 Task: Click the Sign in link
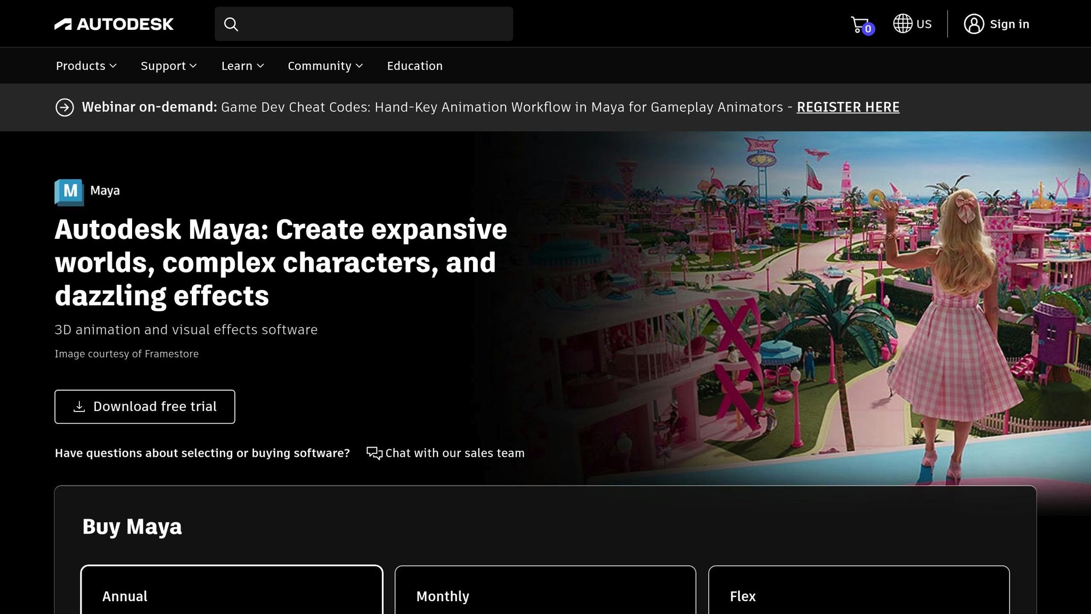[x=1009, y=24]
